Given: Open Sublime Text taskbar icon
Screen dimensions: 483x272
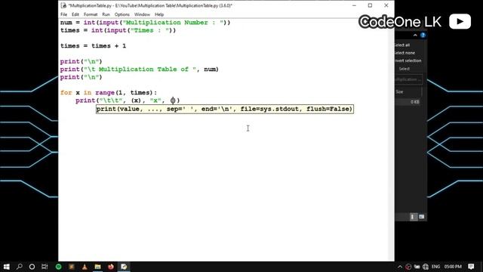Looking at the screenshot, I should (x=72, y=267).
